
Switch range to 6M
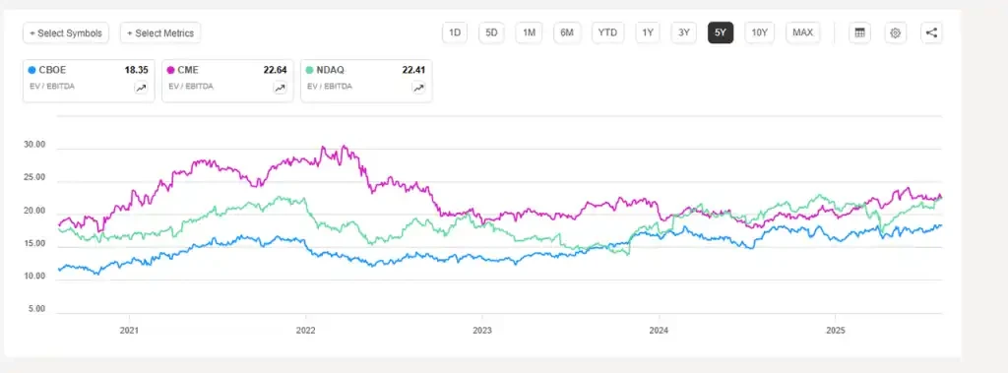click(x=566, y=32)
